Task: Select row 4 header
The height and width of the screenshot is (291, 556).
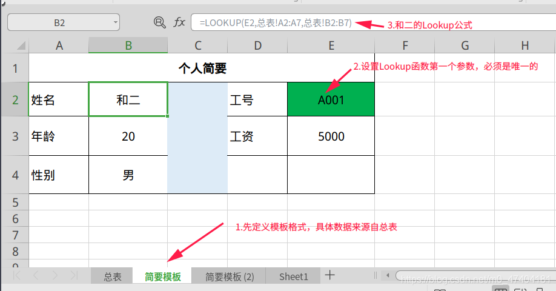Action: pyautogui.click(x=15, y=175)
